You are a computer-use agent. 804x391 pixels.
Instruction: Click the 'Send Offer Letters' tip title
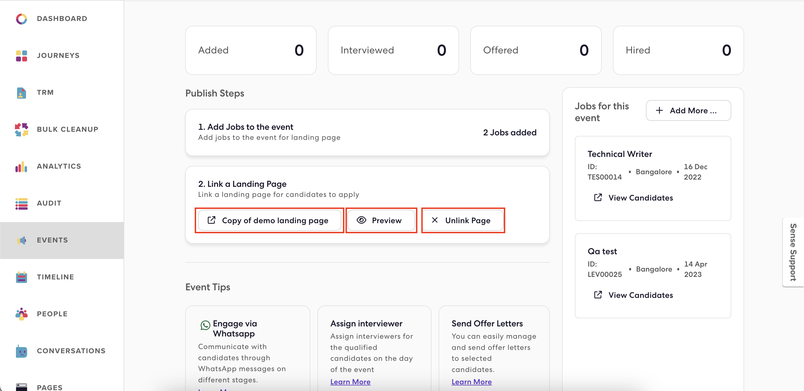[x=487, y=324]
